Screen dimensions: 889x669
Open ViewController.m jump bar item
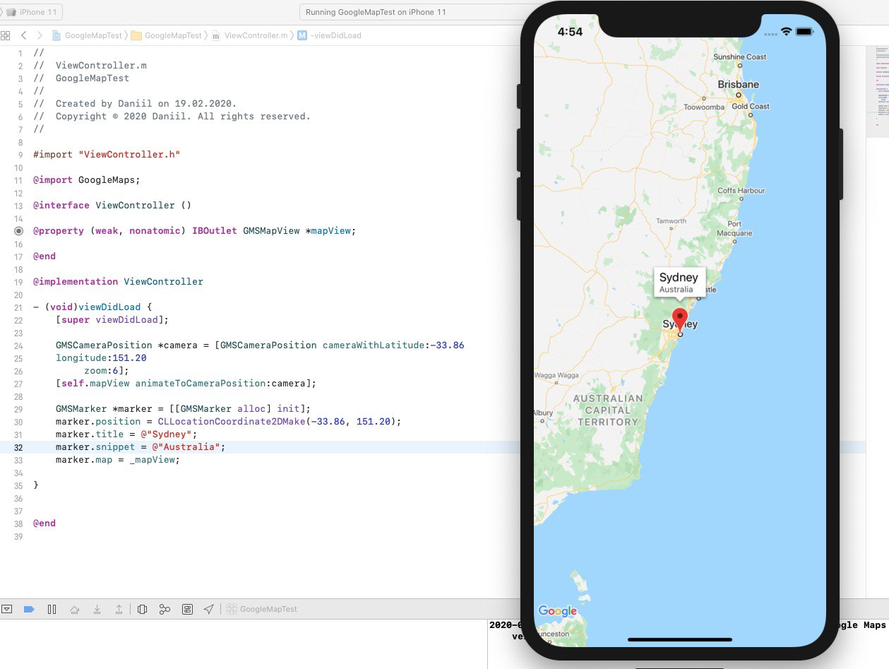pos(251,35)
